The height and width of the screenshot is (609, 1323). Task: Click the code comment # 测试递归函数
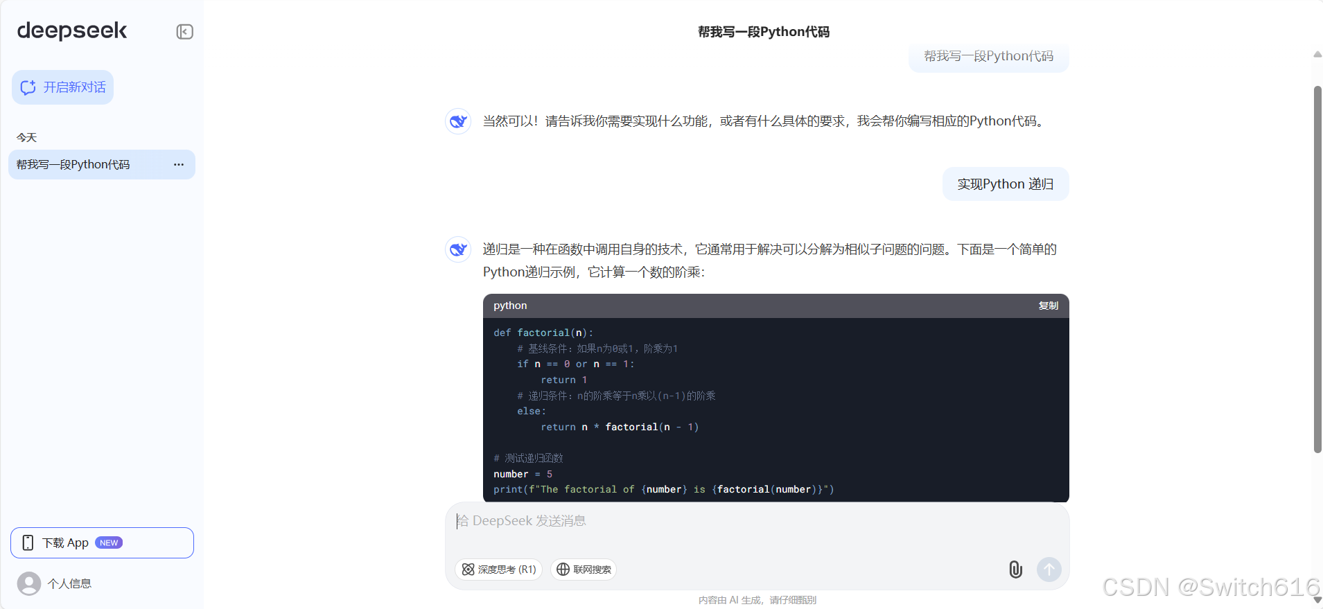coord(528,459)
